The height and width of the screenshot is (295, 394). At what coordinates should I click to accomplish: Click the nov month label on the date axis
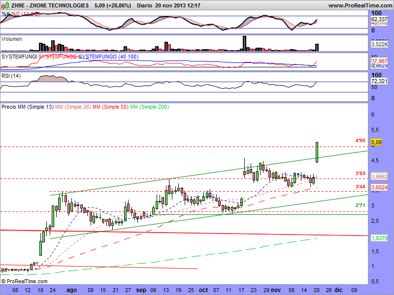[276, 290]
